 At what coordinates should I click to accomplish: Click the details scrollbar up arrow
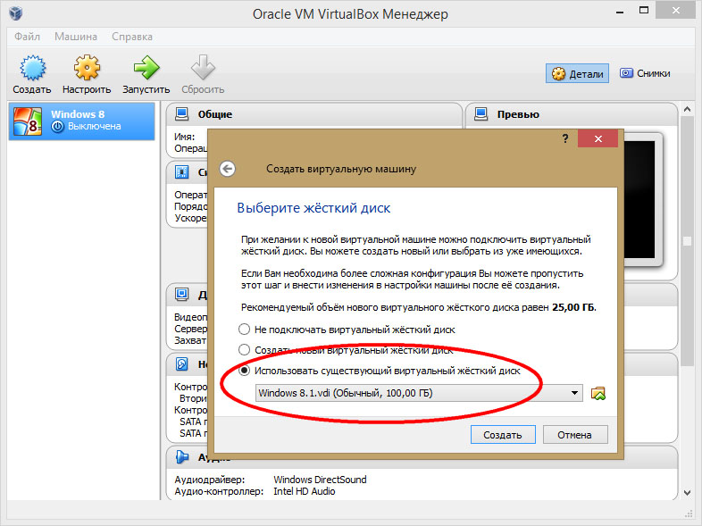coord(688,109)
